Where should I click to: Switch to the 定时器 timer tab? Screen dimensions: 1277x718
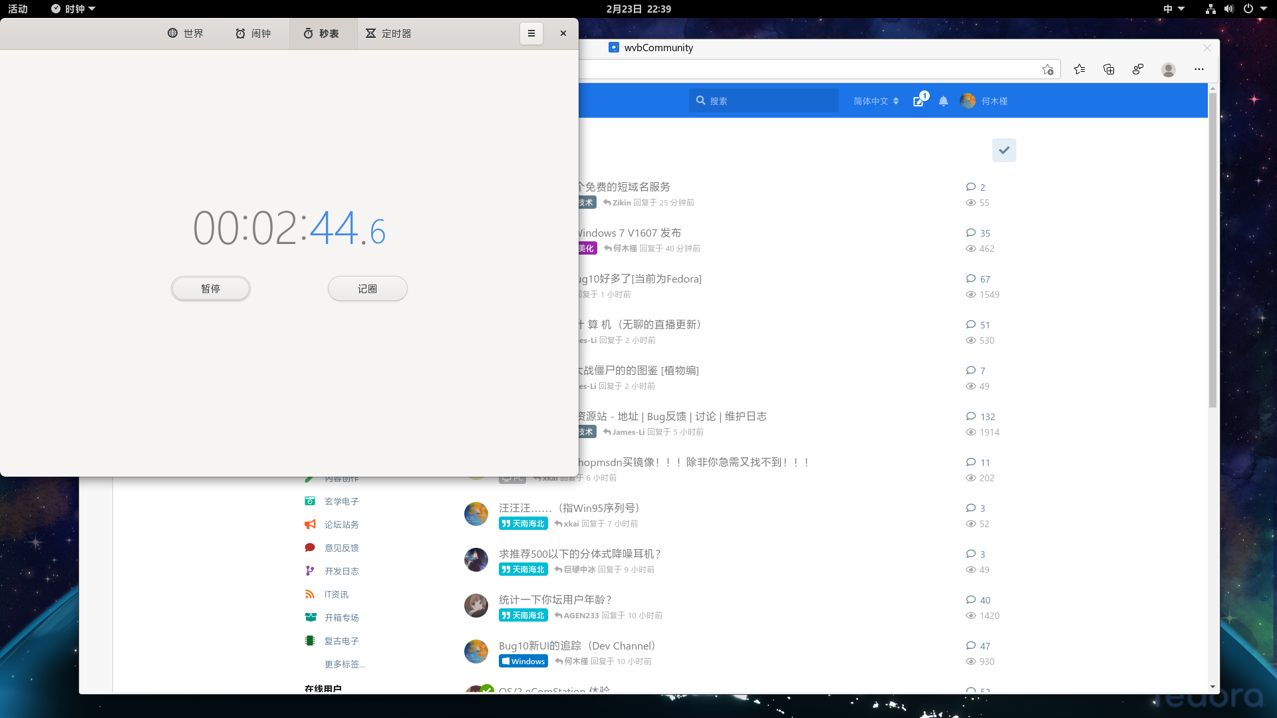388,33
